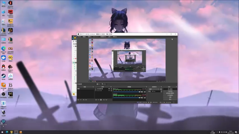The width and height of the screenshot is (239, 134).
Task: Click the Stop Streaming button in Controls
Action: click(x=170, y=89)
